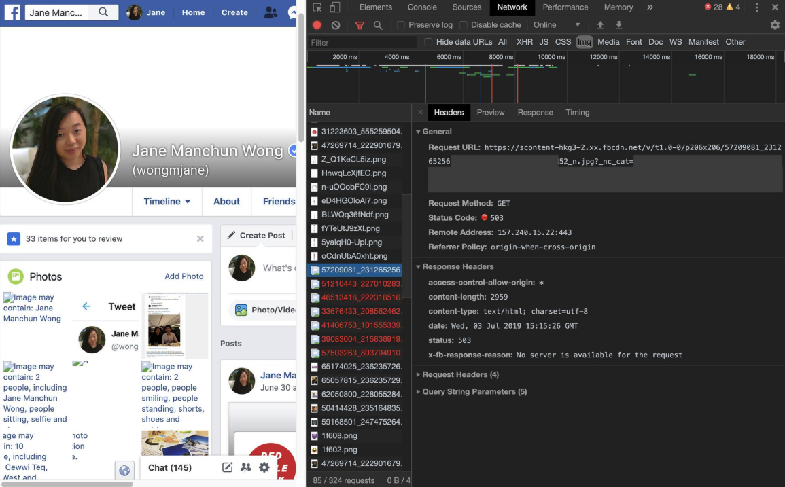785x487 pixels.
Task: Click the chat create group icon
Action: (246, 467)
